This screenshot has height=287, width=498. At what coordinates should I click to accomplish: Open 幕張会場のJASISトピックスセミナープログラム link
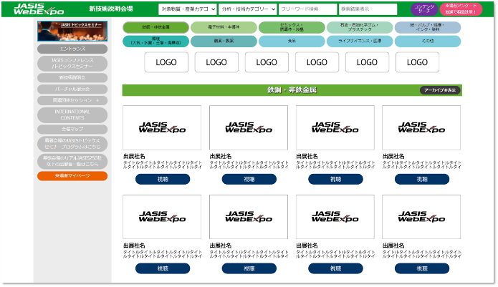[x=72, y=144]
